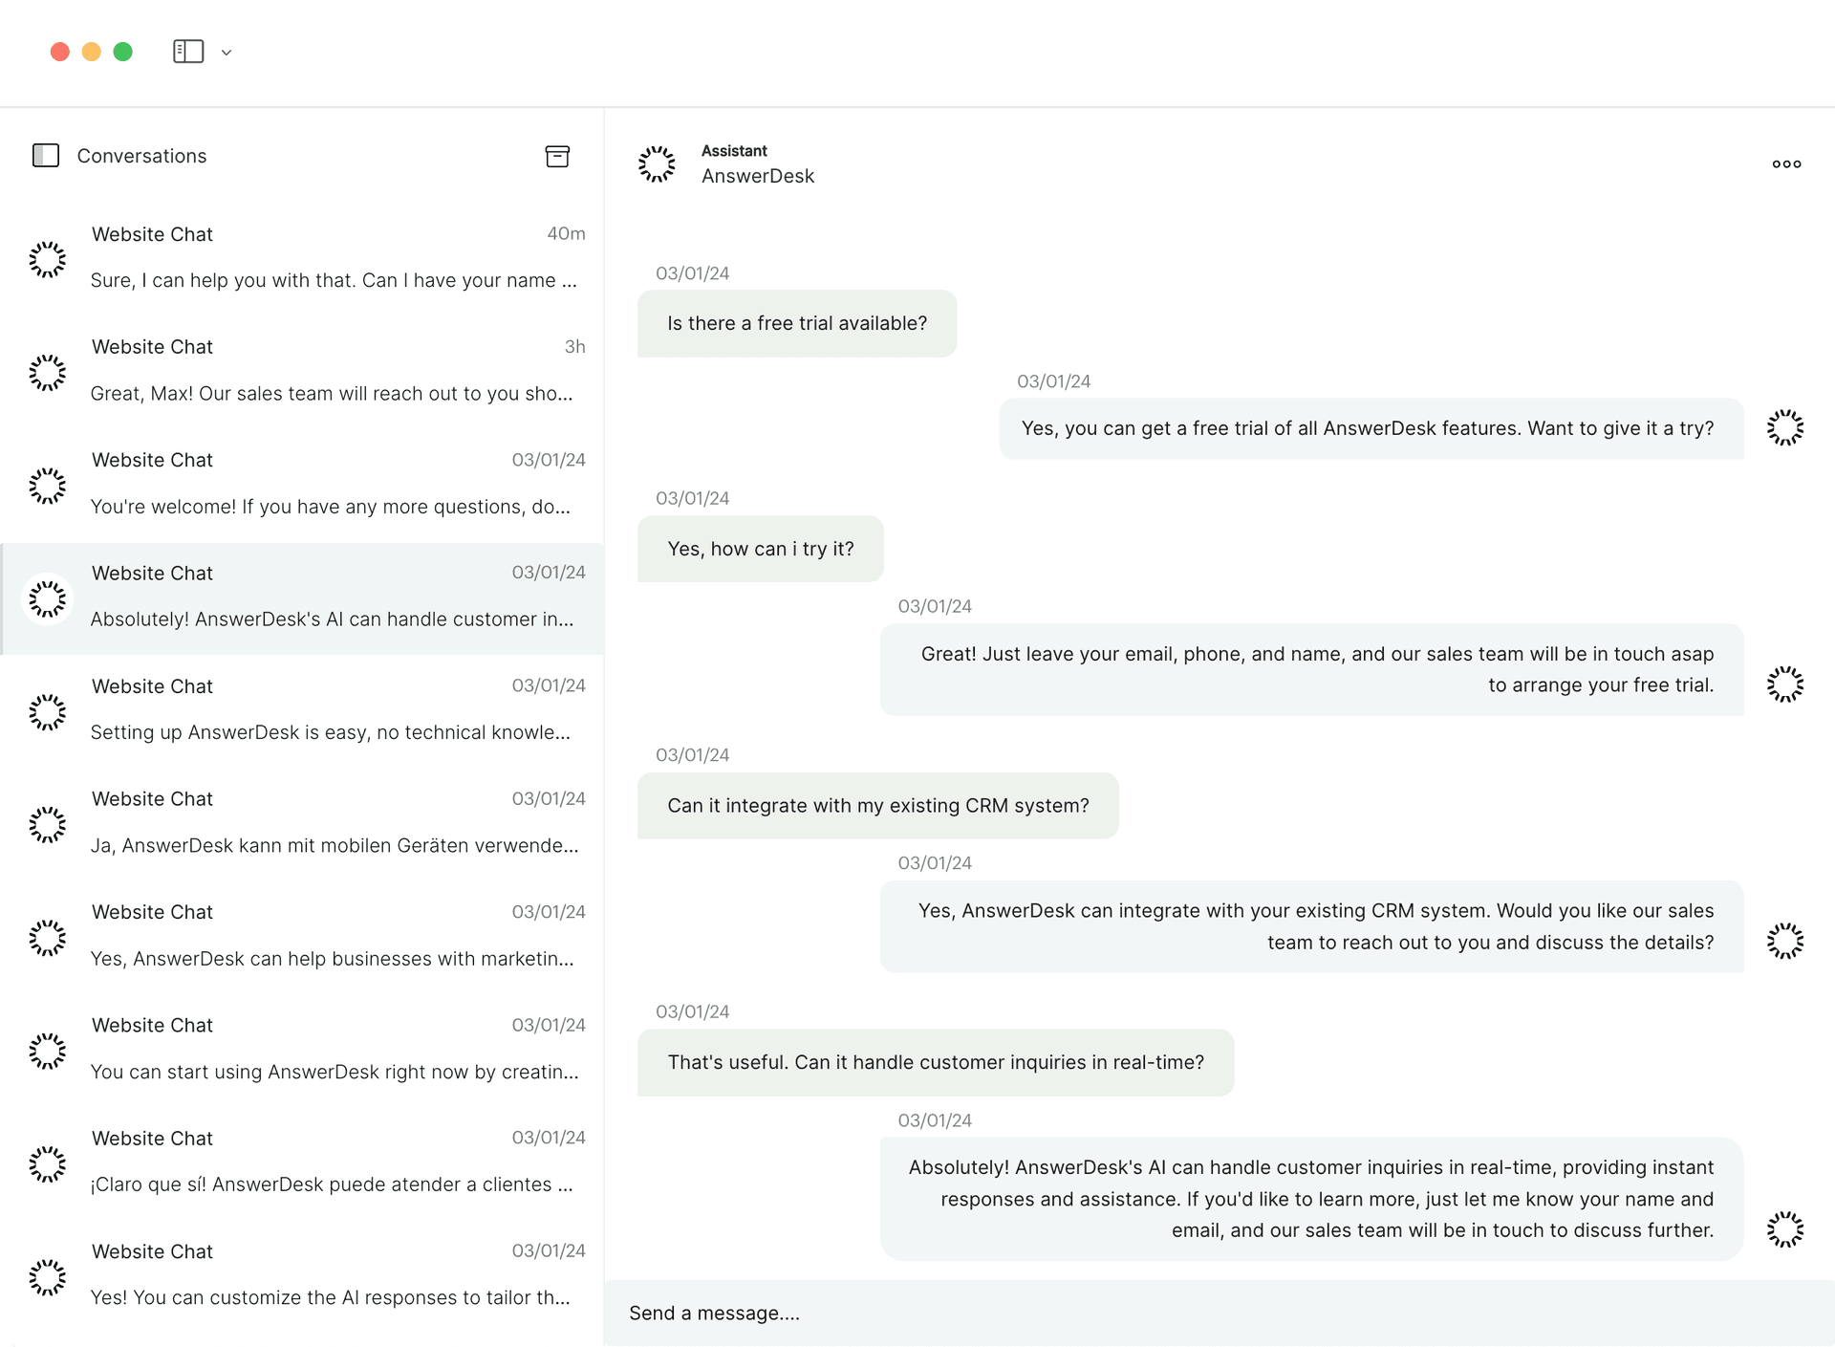This screenshot has height=1347, width=1835.
Task: Click the avatar beside the real-time inquiries reply
Action: (1784, 1229)
